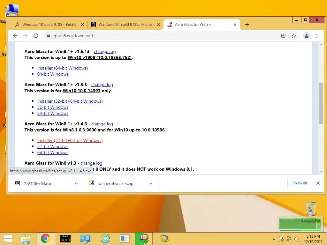Image resolution: width=327 pixels, height=245 pixels.
Task: Click the address bar URL glass8.eu/download
Action: [73, 36]
